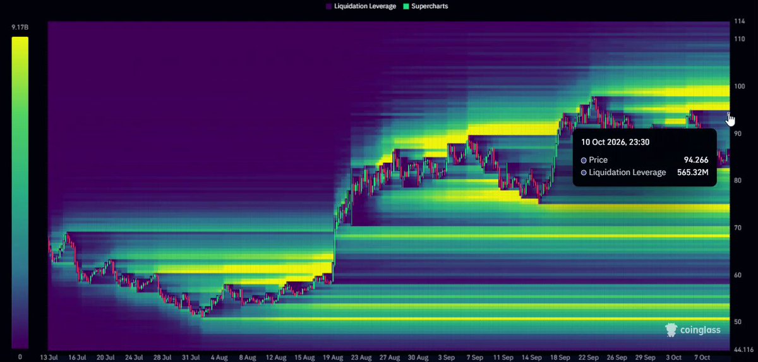The height and width of the screenshot is (362, 758).
Task: Click the 9.17B maximum scale label
Action: [20, 28]
